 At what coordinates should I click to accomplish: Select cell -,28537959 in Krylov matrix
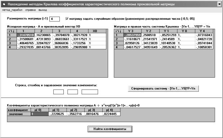(x=133, y=35)
